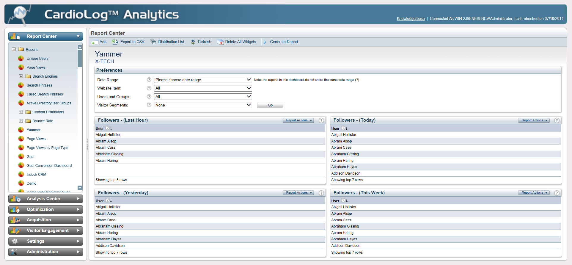Select the Intlock CRM report
The width and height of the screenshot is (572, 265).
tap(36, 175)
